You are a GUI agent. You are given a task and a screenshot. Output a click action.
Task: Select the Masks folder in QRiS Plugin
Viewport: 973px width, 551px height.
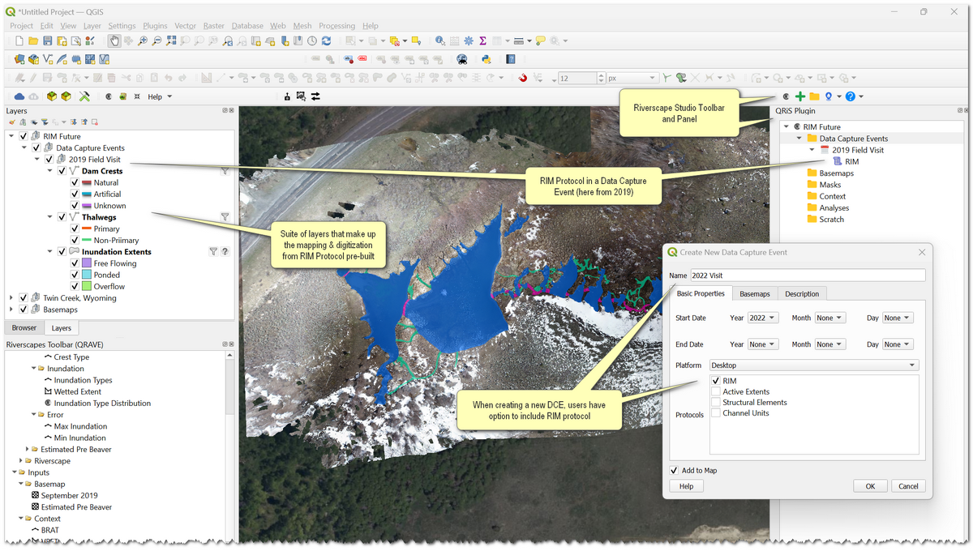click(x=829, y=185)
